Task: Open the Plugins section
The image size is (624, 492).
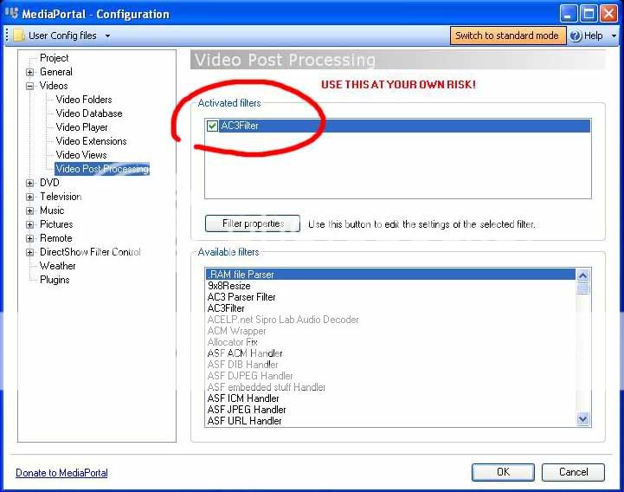Action: pos(55,280)
